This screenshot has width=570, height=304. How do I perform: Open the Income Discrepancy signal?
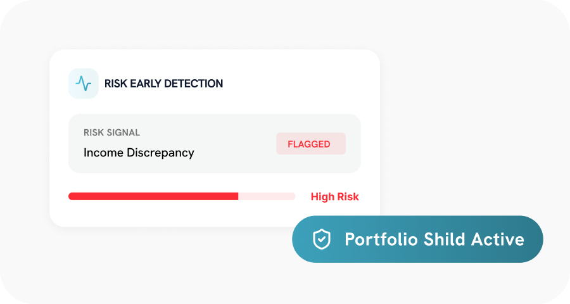[x=139, y=153]
